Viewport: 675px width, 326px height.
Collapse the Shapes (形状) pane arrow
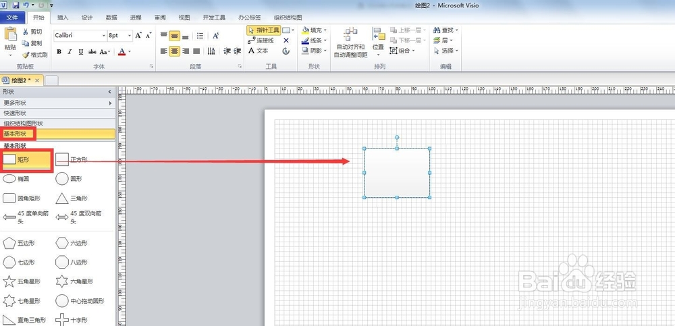(109, 92)
